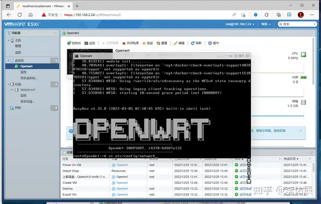Open Openwrt link in Destroy row

(x=122, y=189)
